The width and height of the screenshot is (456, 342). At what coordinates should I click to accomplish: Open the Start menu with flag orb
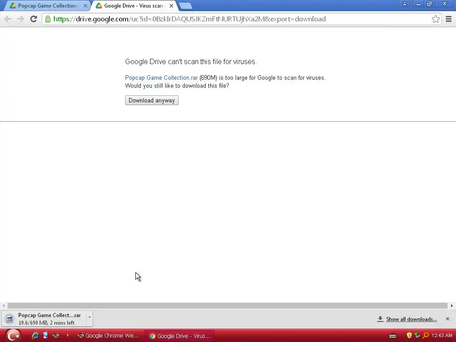[x=12, y=336]
